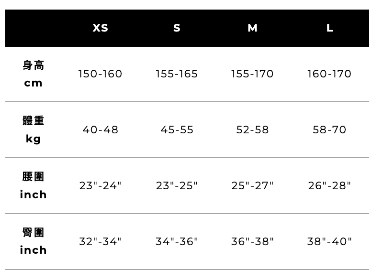The width and height of the screenshot is (383, 280).
Task: Click the S size column header
Action: coord(177,28)
